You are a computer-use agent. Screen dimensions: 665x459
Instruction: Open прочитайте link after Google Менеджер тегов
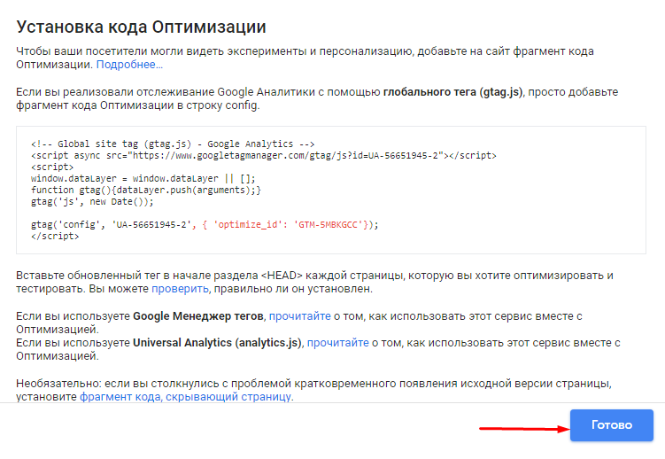[x=300, y=316]
